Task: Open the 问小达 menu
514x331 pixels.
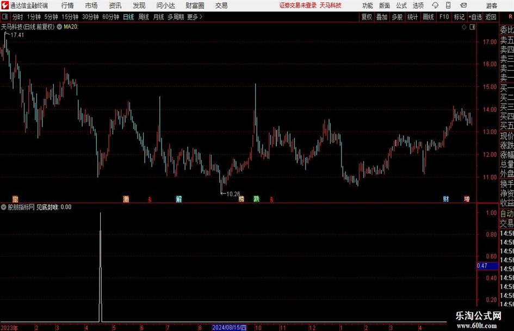Action: (x=165, y=5)
